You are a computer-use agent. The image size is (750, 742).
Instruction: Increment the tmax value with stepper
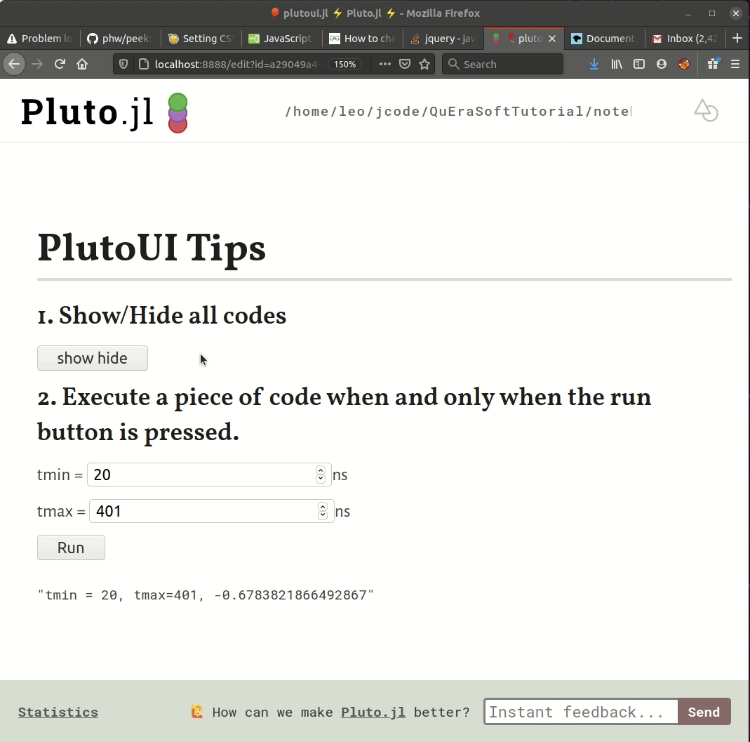point(323,506)
